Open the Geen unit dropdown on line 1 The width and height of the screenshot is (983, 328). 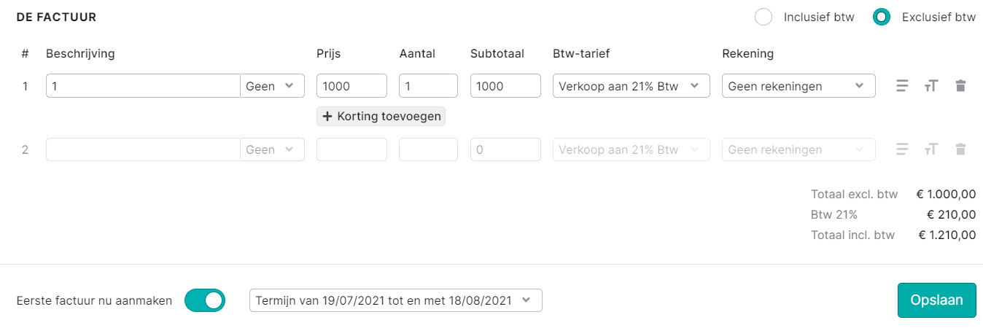[x=273, y=86]
